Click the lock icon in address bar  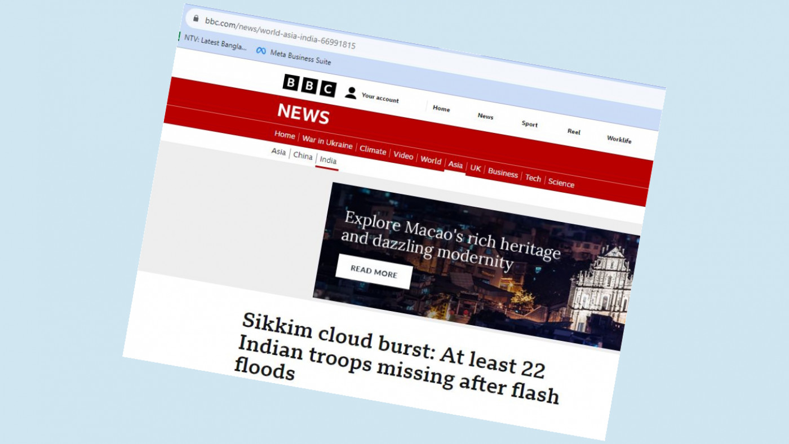coord(196,19)
